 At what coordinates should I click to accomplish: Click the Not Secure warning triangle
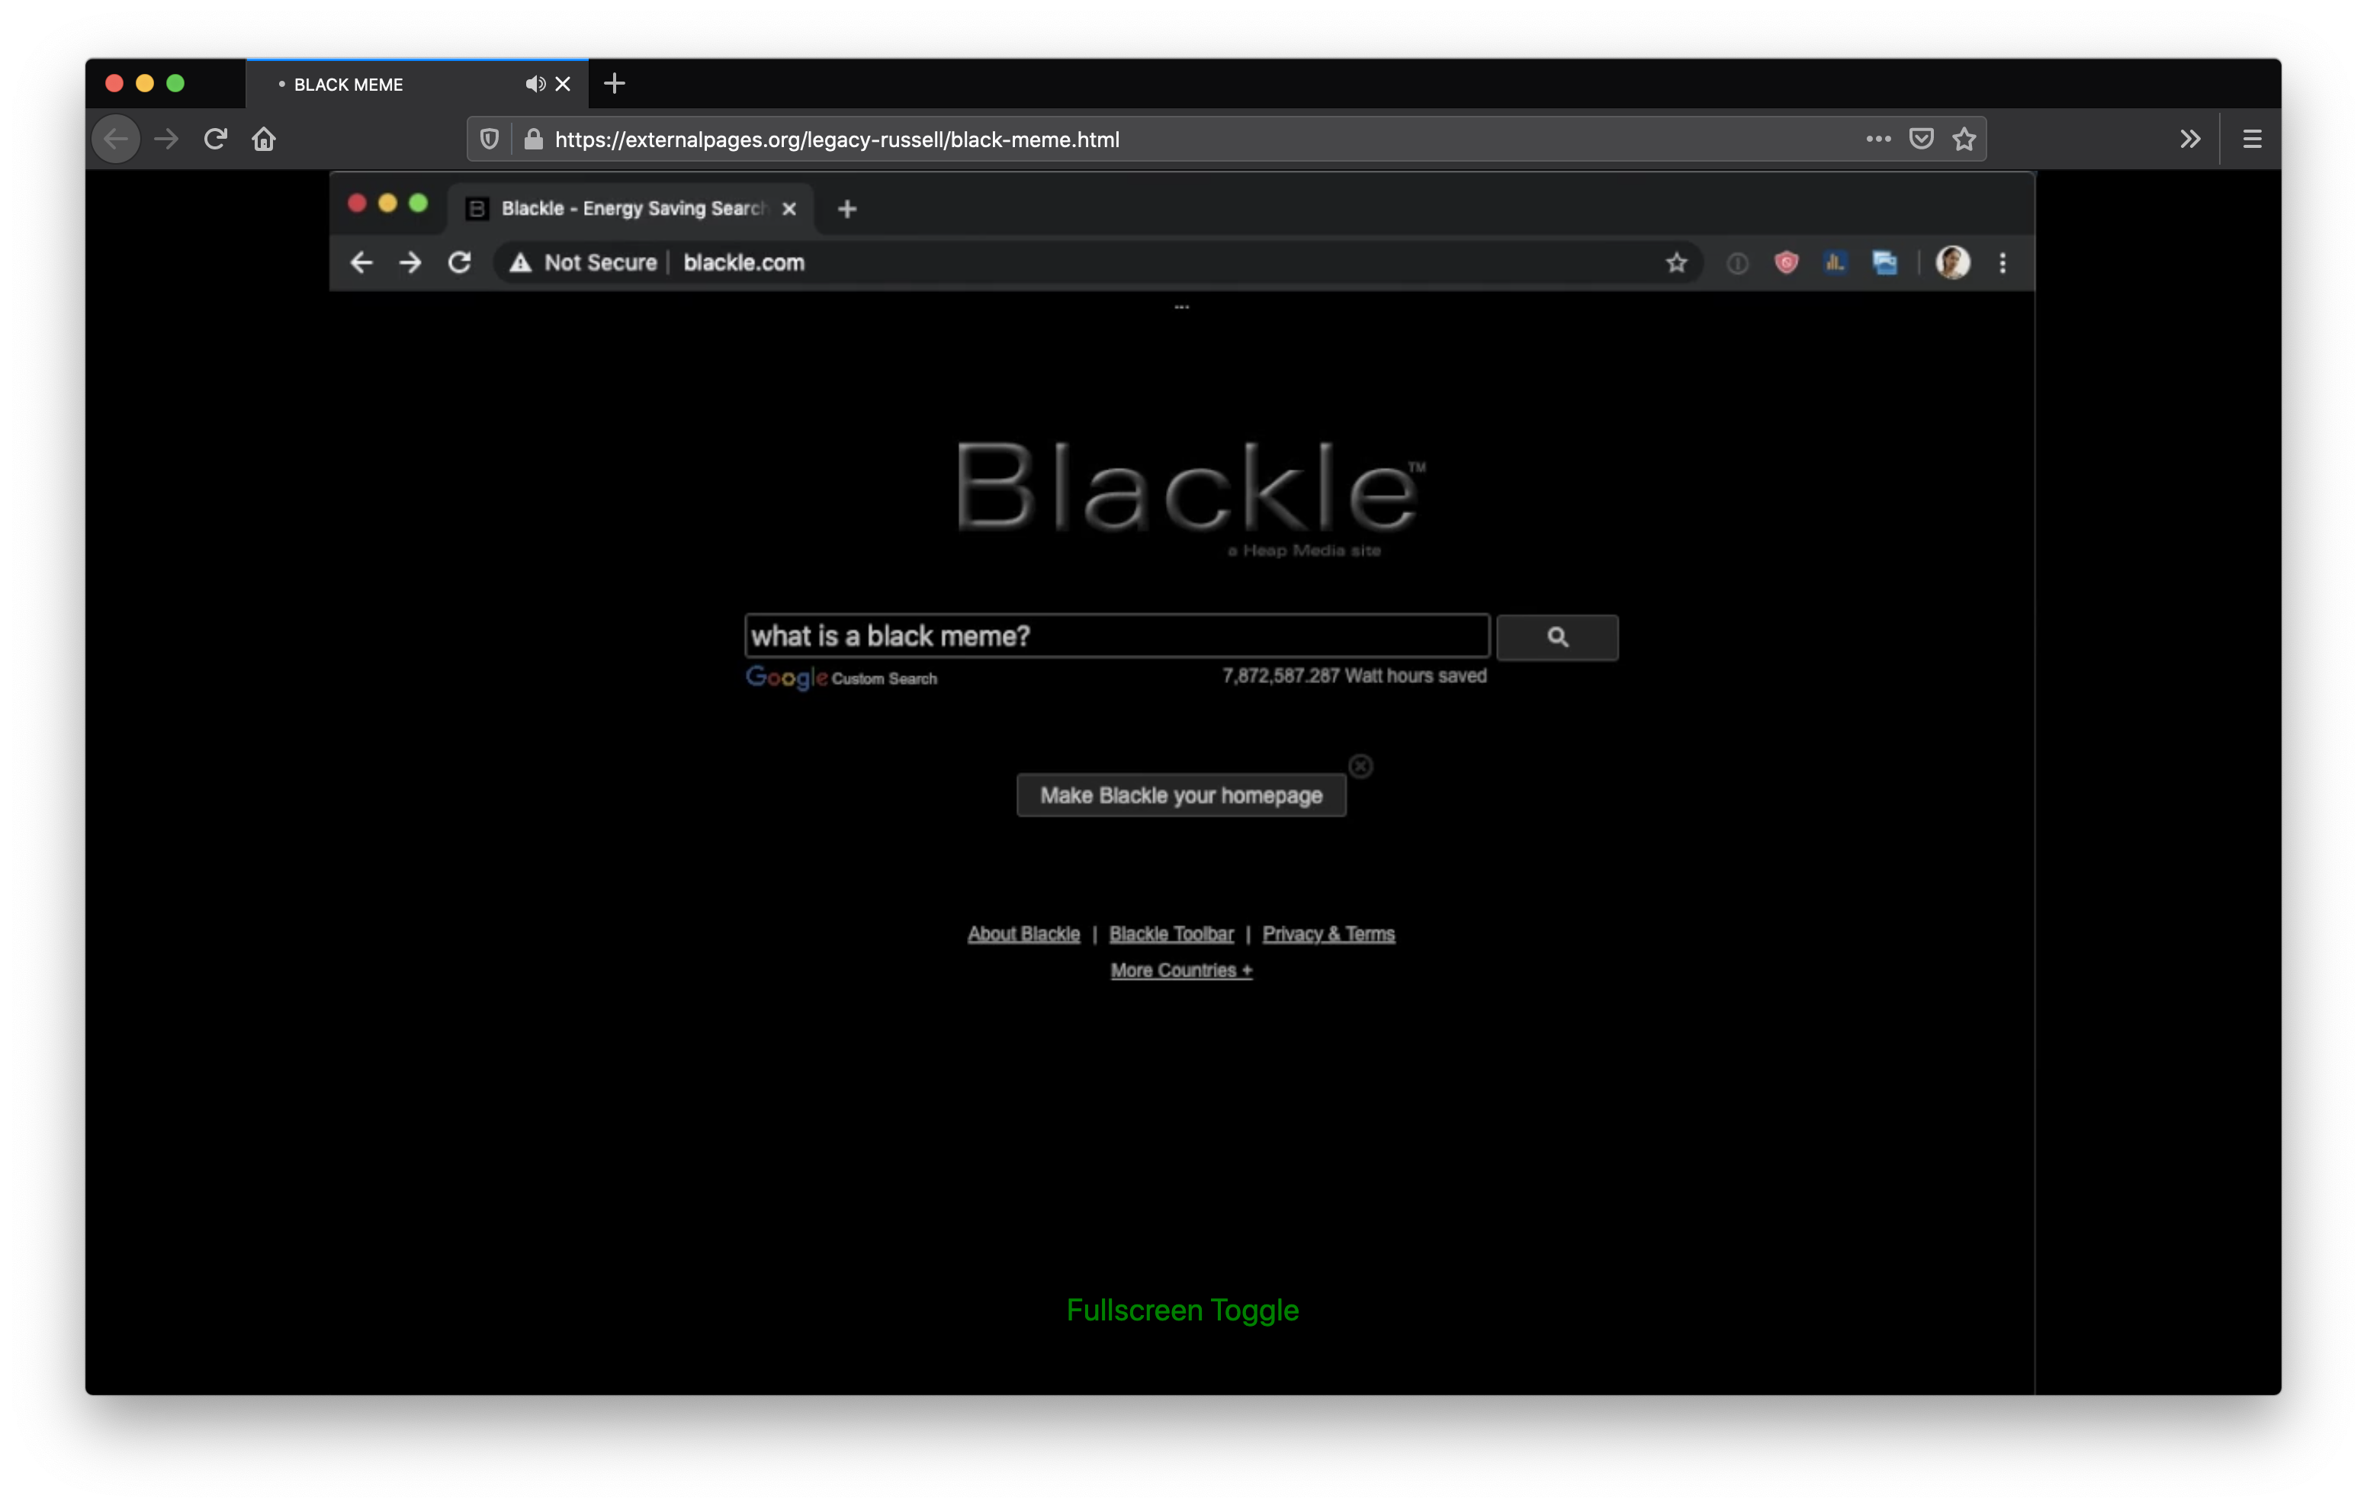[520, 262]
